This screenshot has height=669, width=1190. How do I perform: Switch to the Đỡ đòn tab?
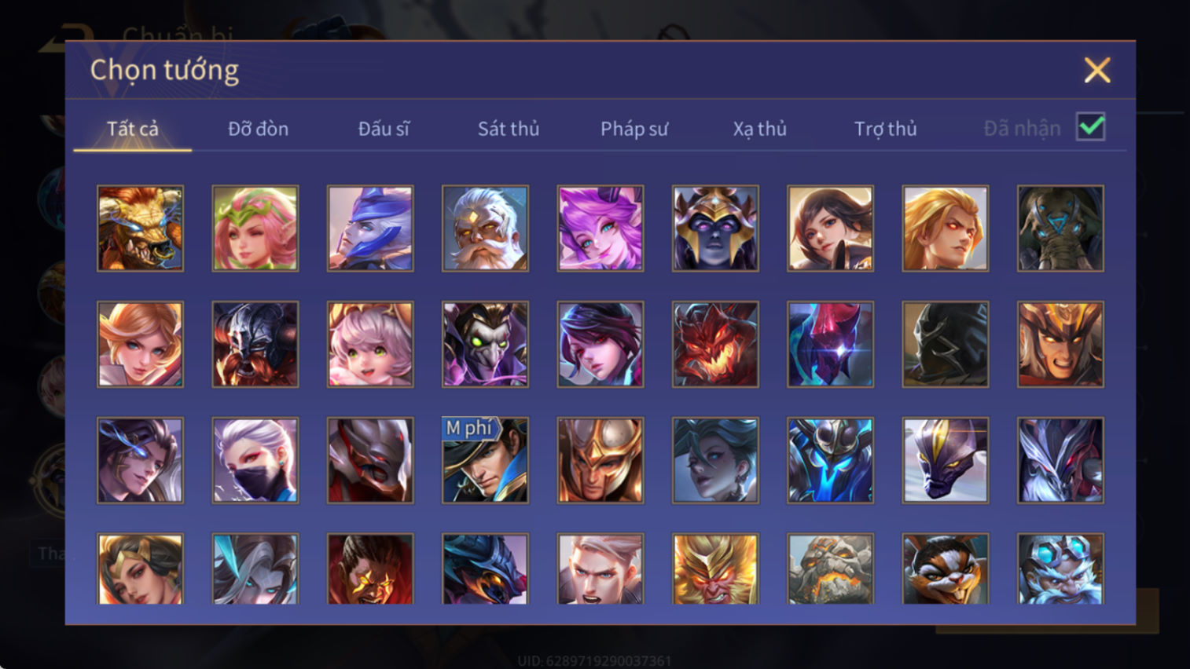coord(258,129)
